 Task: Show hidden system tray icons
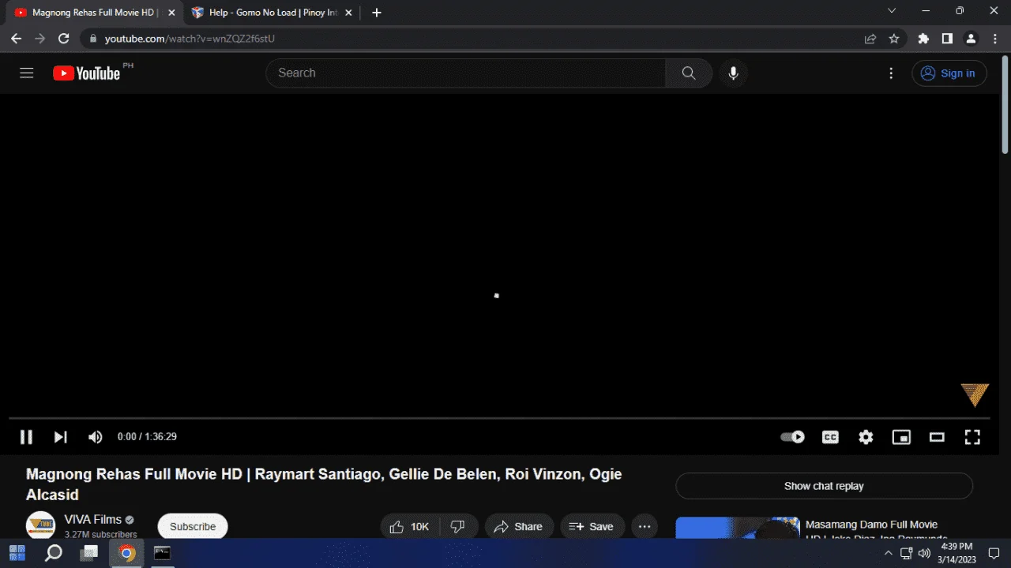pos(888,553)
